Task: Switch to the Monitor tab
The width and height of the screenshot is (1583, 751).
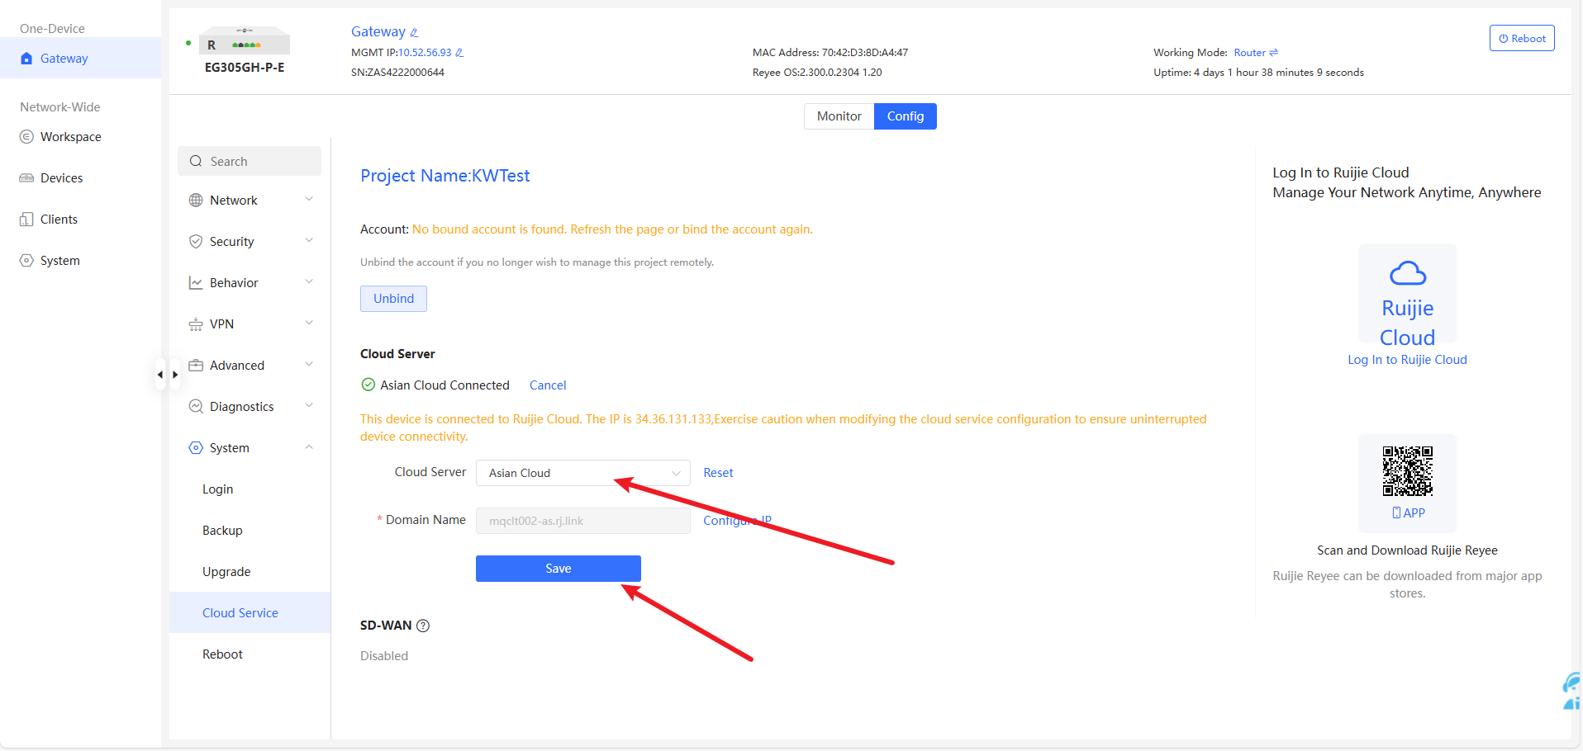Action: (839, 116)
